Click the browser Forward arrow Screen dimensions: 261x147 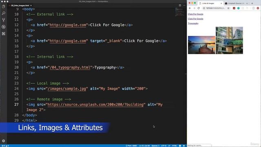click(194, 8)
